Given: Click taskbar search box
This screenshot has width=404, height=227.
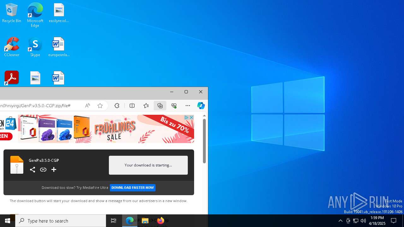Looking at the screenshot, I should tap(61, 221).
